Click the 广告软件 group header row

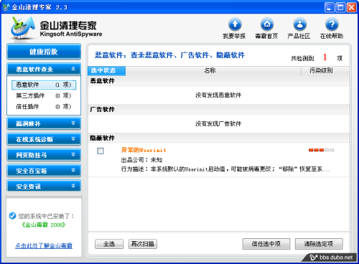(219, 109)
